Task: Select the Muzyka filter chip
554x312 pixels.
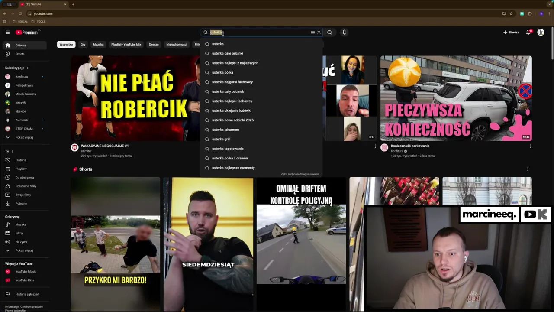Action: coord(98,44)
